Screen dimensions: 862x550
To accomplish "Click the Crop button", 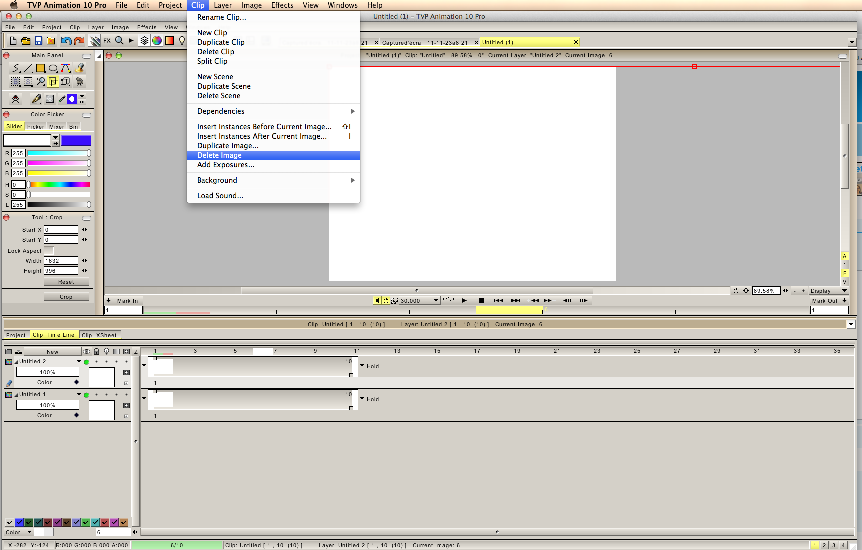I will coord(66,297).
